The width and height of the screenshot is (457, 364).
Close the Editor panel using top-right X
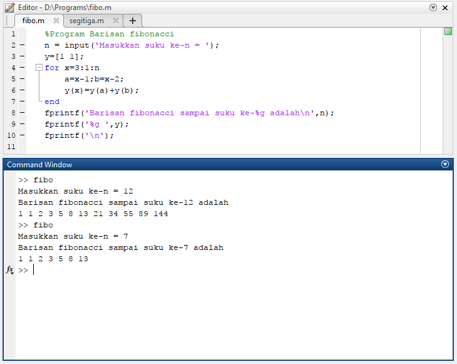click(445, 8)
